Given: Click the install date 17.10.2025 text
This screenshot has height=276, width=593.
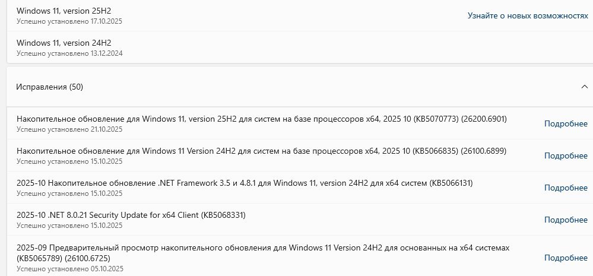Looking at the screenshot, I should pos(69,21).
